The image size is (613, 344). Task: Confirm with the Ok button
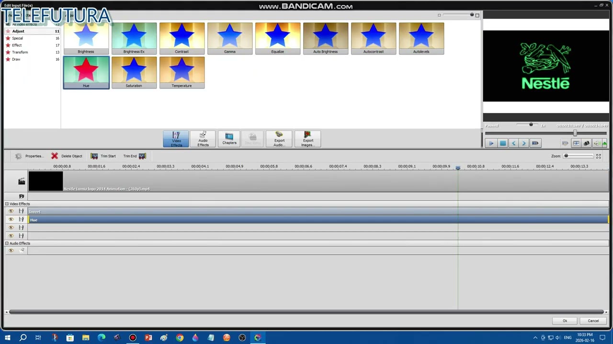[565, 321]
